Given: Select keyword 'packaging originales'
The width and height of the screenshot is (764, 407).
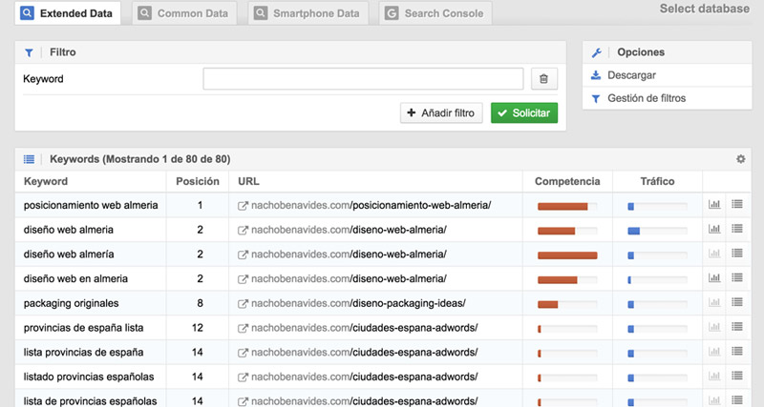Looking at the screenshot, I should (71, 303).
